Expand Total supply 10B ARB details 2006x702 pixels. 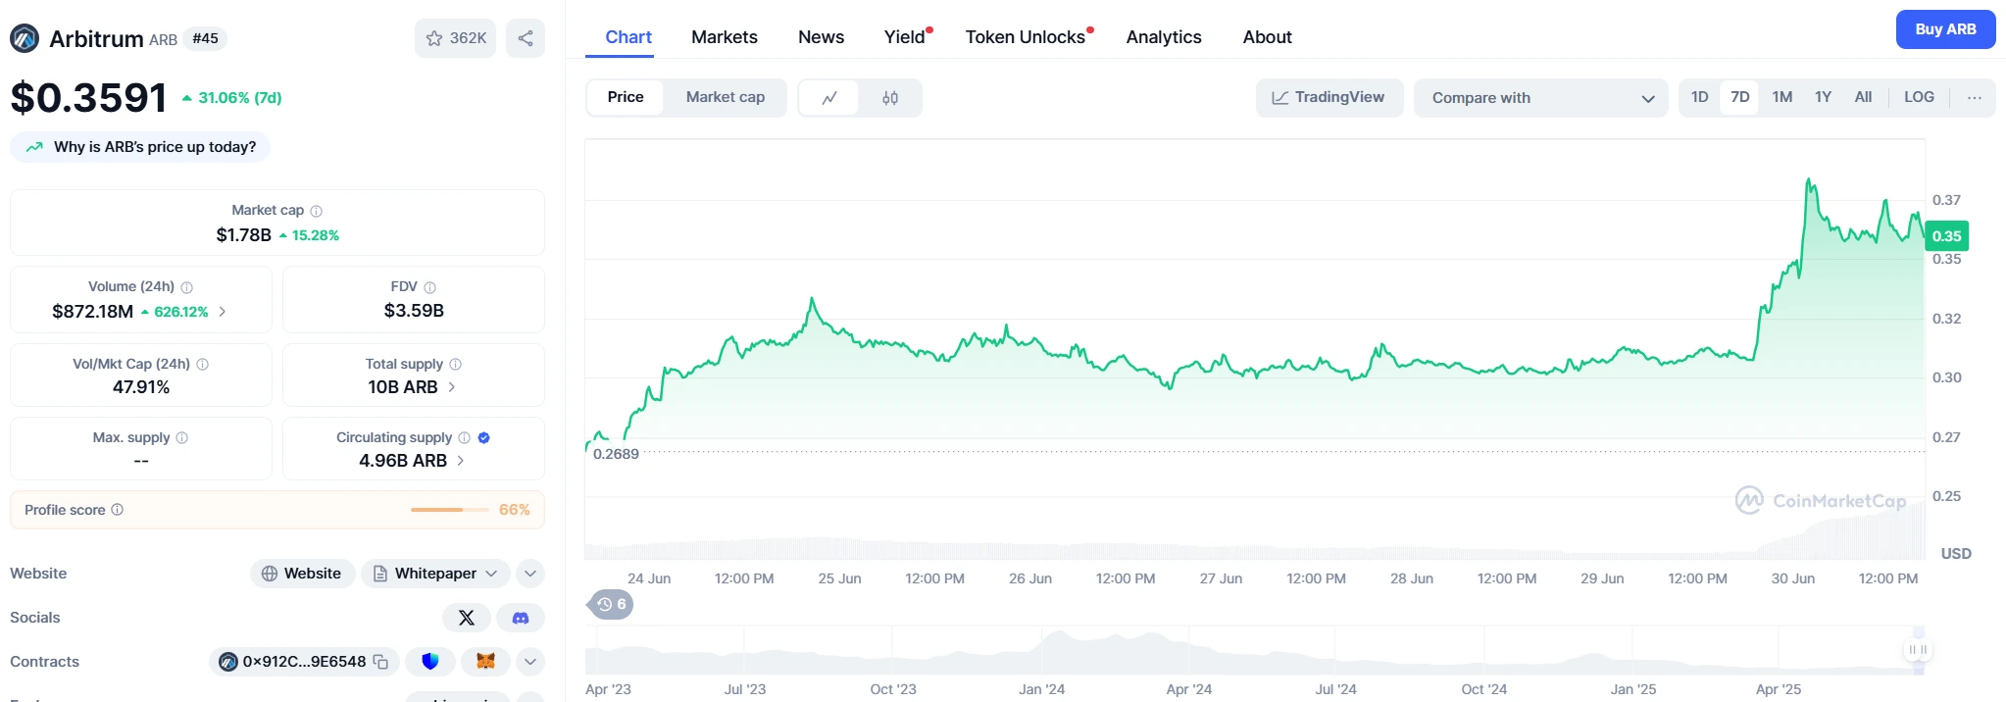coord(451,387)
